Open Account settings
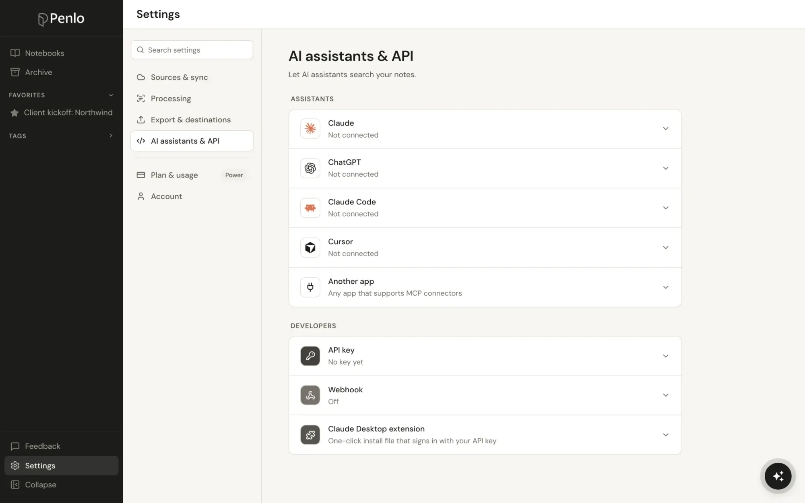805x503 pixels. 192,196
